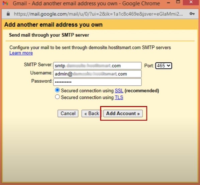Select Secured connection using SSL radio button

point(57,90)
